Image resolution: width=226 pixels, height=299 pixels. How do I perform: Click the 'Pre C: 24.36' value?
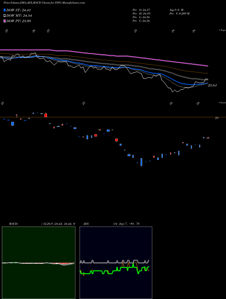coord(141,21)
